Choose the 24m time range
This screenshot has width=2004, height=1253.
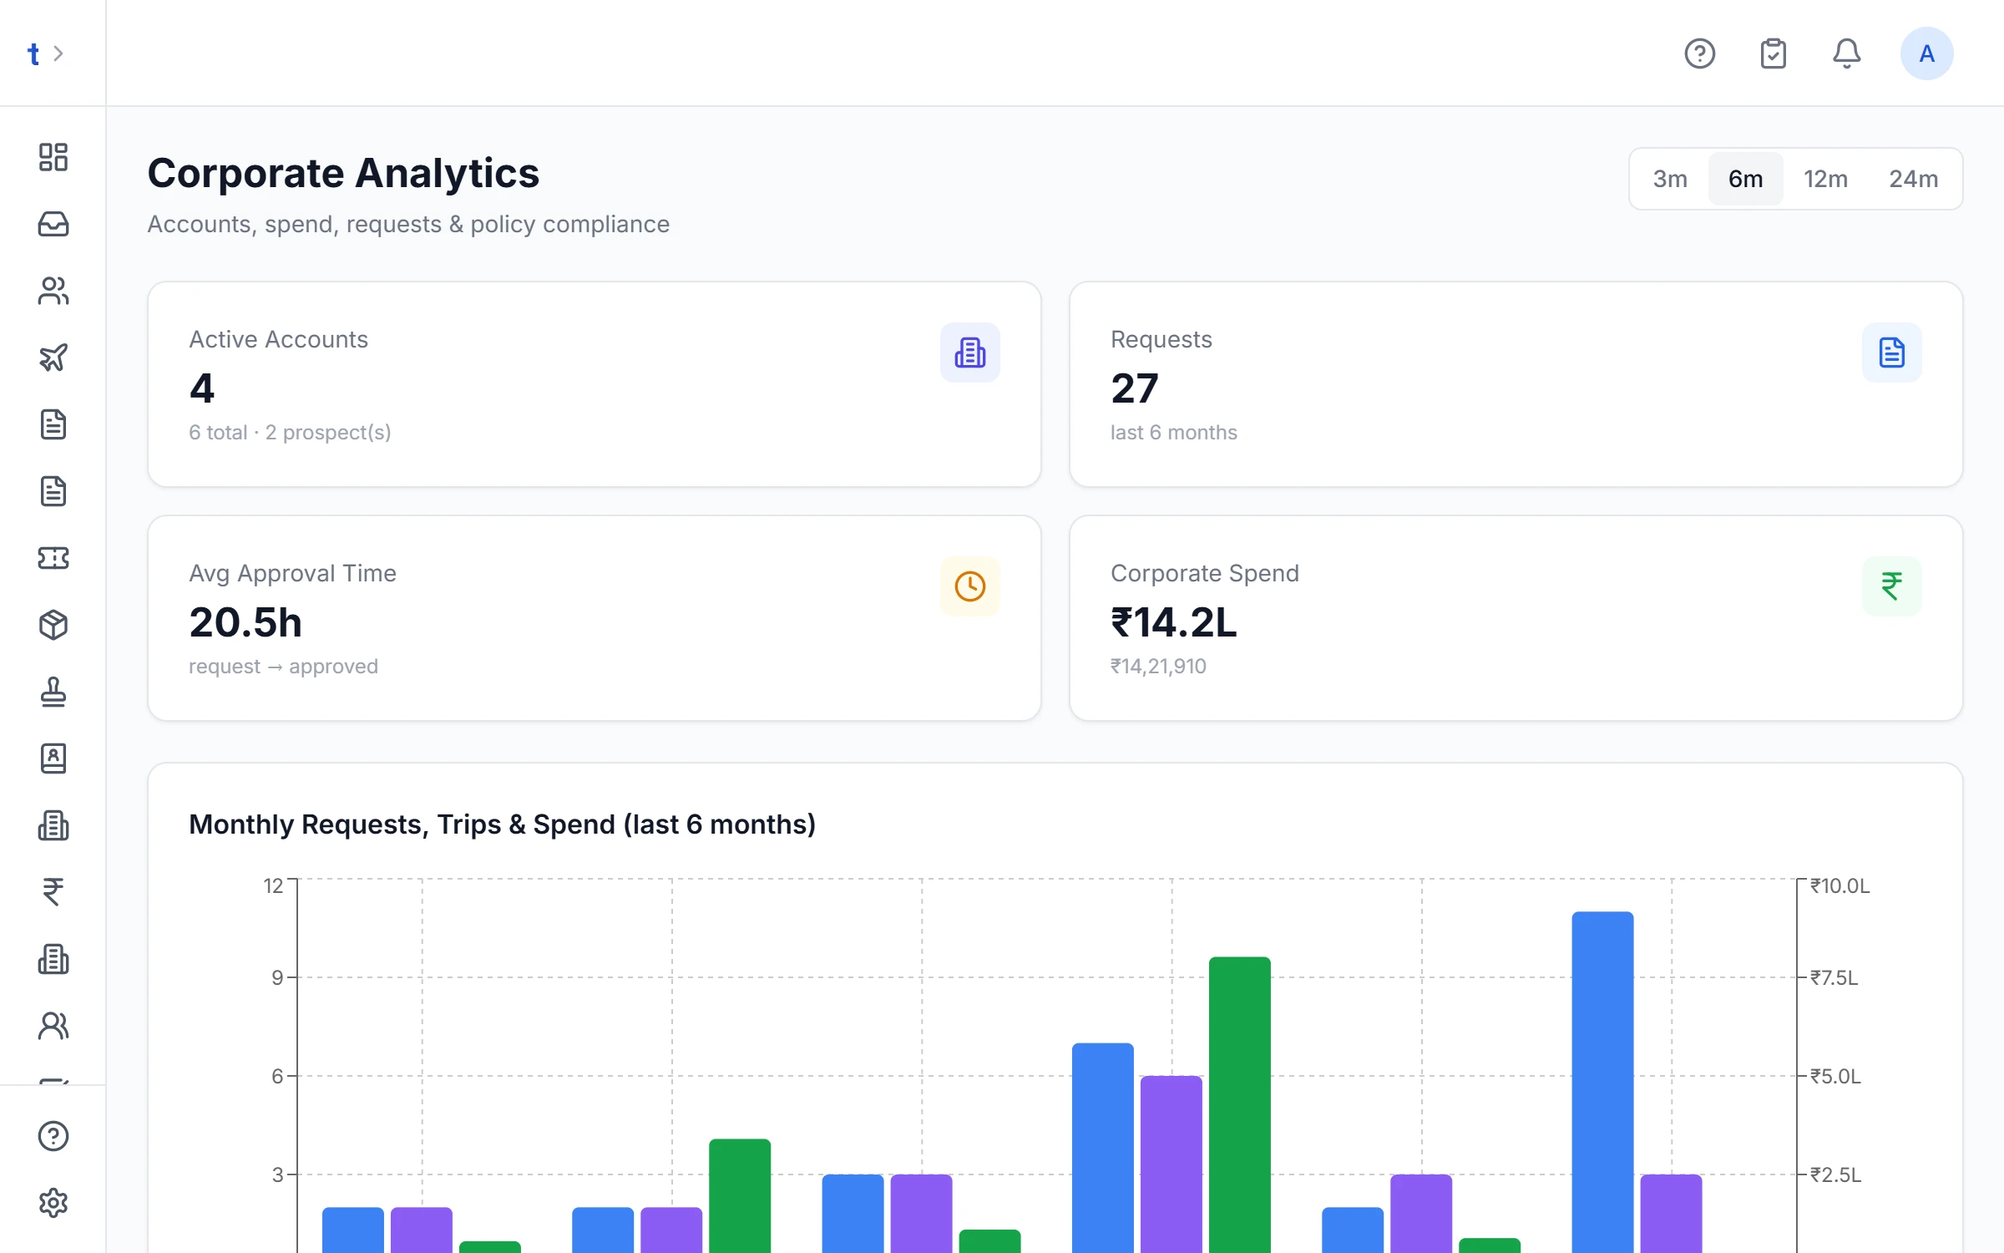[1914, 179]
